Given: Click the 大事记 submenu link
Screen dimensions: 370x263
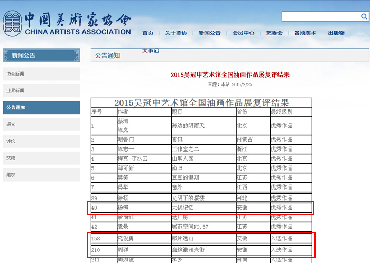Looking at the screenshot, I should (150, 51).
